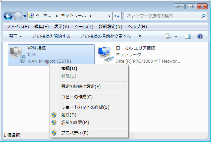This screenshot has width=211, height=142.
Task: Open the ヘルプ(H) menu
Action: [137, 27]
